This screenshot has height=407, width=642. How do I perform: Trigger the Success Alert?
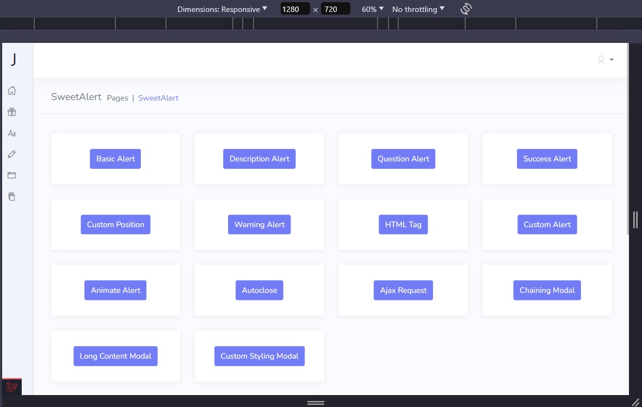[547, 159]
